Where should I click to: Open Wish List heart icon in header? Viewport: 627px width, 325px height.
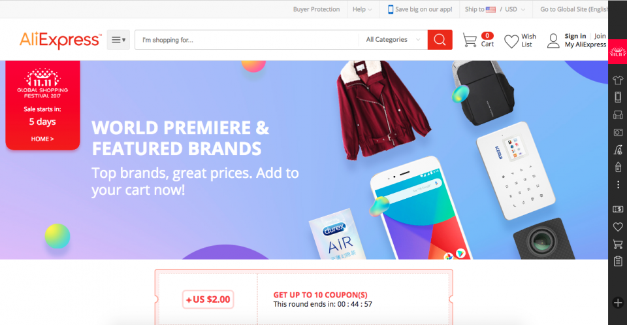point(511,42)
